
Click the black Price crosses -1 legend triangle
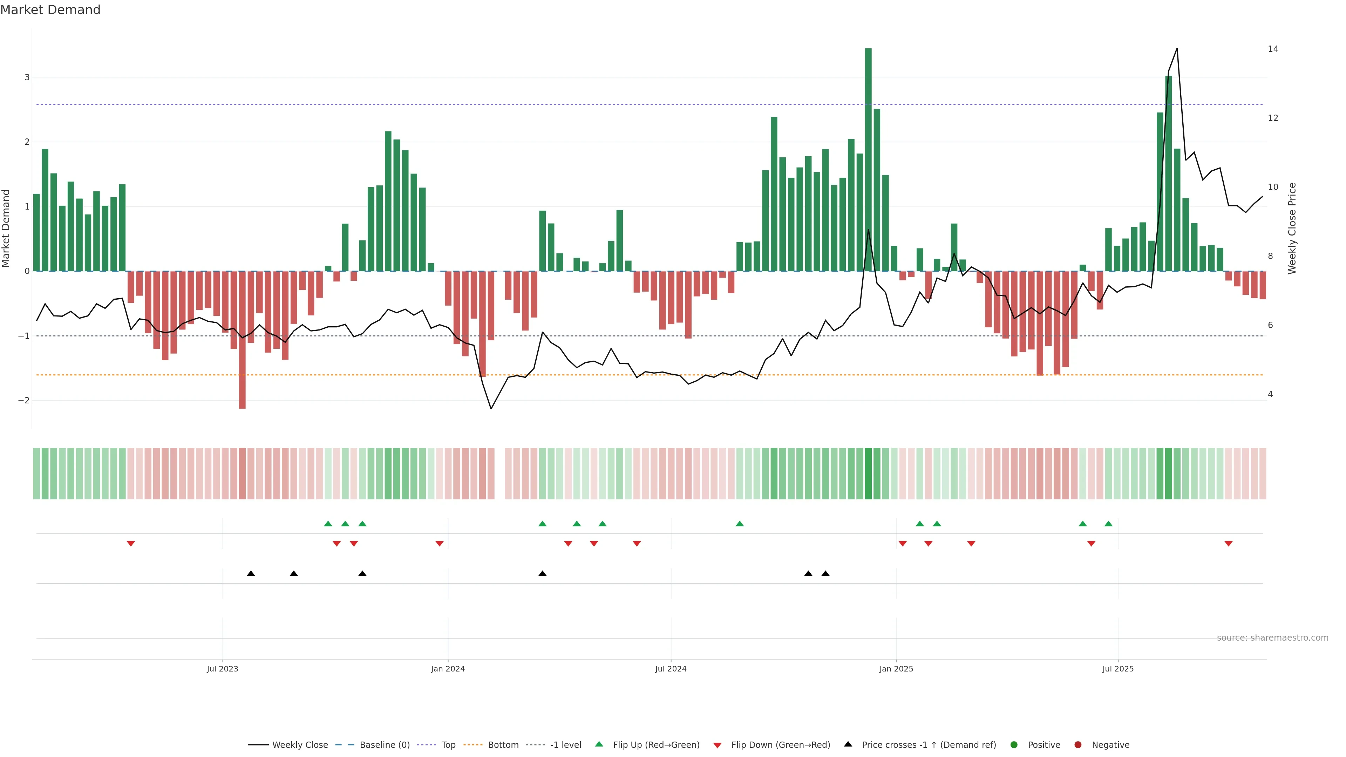[x=848, y=744]
